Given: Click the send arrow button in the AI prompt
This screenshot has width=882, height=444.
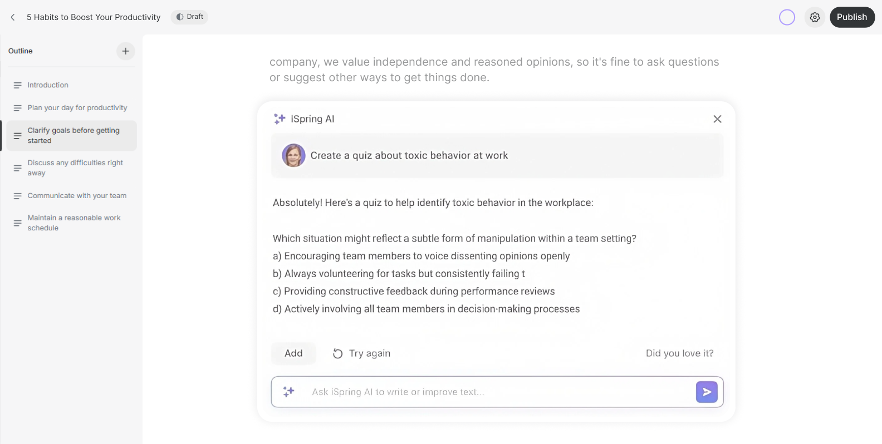Looking at the screenshot, I should (706, 392).
